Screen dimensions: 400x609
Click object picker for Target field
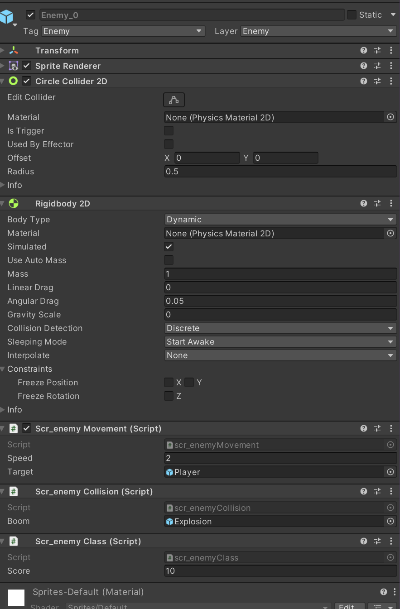coord(390,472)
